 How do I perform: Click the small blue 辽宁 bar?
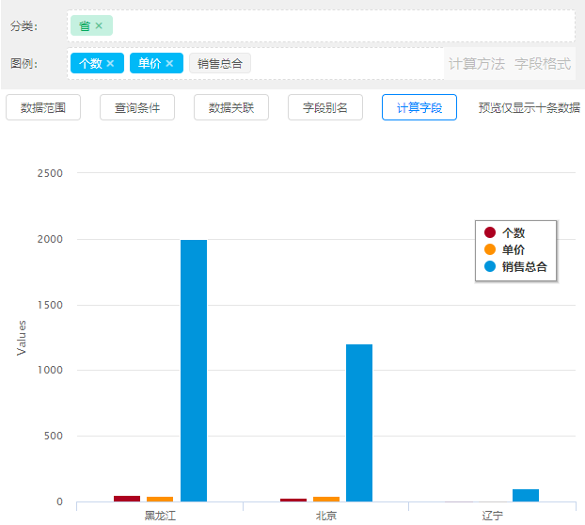[x=526, y=495]
